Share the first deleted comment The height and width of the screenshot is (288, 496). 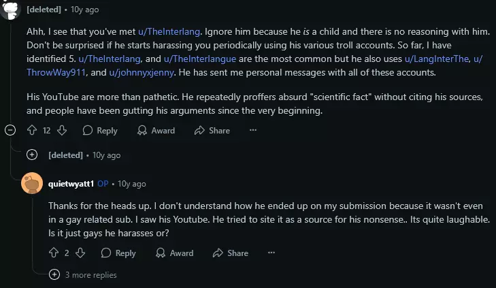(212, 130)
